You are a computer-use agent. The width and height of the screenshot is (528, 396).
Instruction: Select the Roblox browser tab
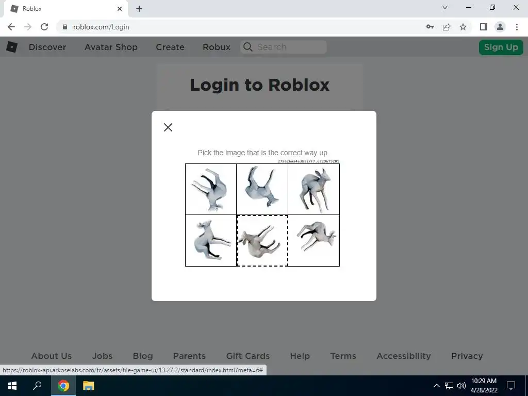tap(65, 9)
